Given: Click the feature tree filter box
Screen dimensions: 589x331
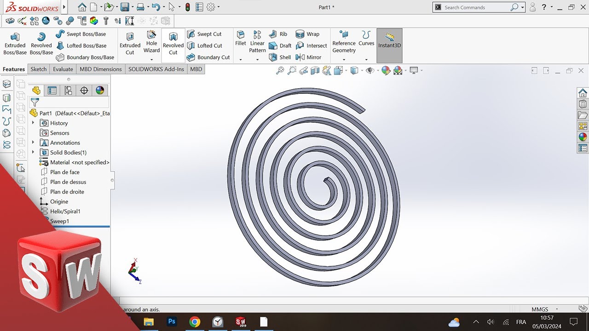Looking at the screenshot, I should (x=69, y=103).
